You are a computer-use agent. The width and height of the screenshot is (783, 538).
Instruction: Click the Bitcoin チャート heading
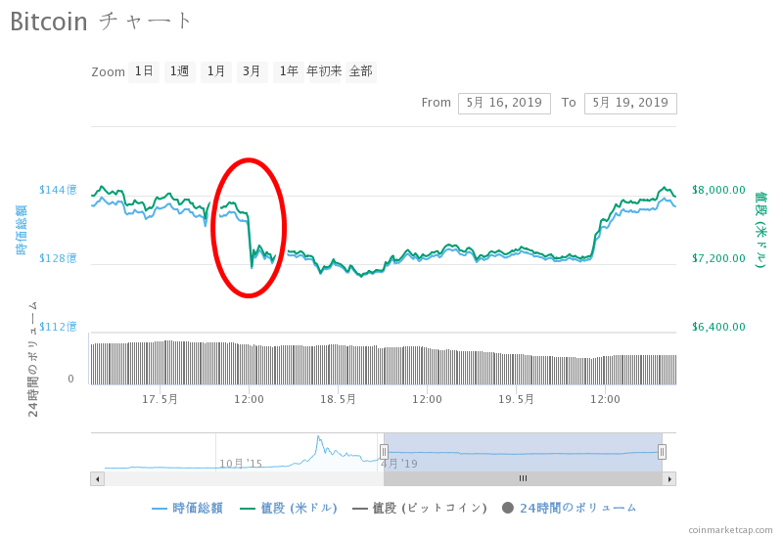[x=101, y=22]
